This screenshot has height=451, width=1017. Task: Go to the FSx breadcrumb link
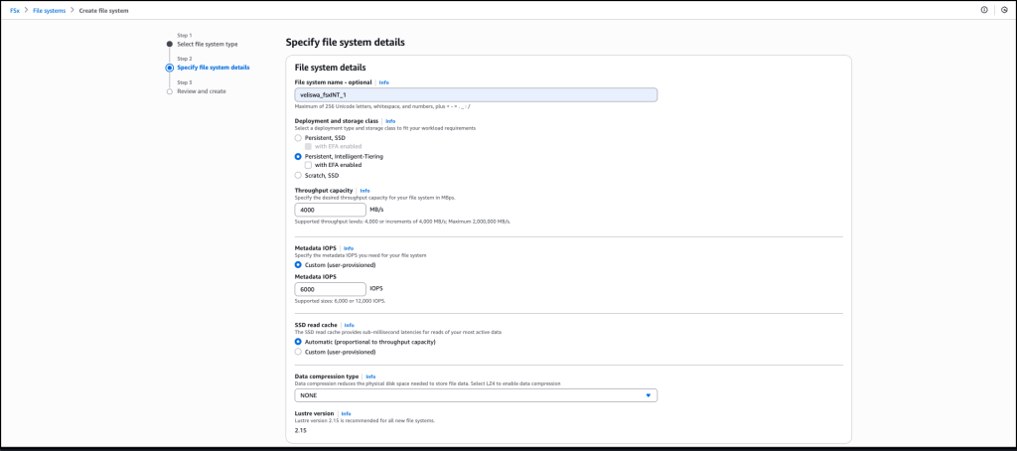[14, 10]
